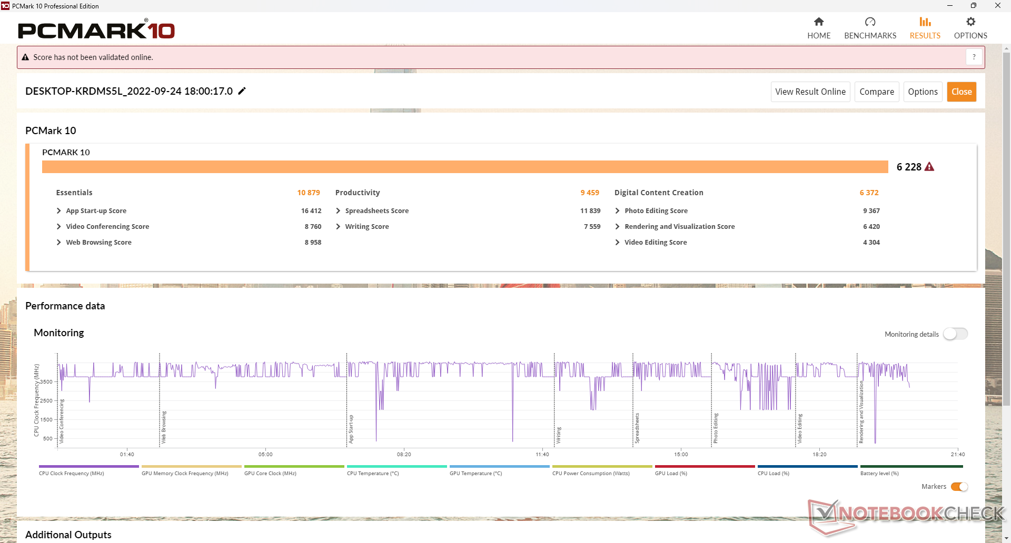Image resolution: width=1011 pixels, height=543 pixels.
Task: Click the Results bar chart icon
Action: coord(925,22)
